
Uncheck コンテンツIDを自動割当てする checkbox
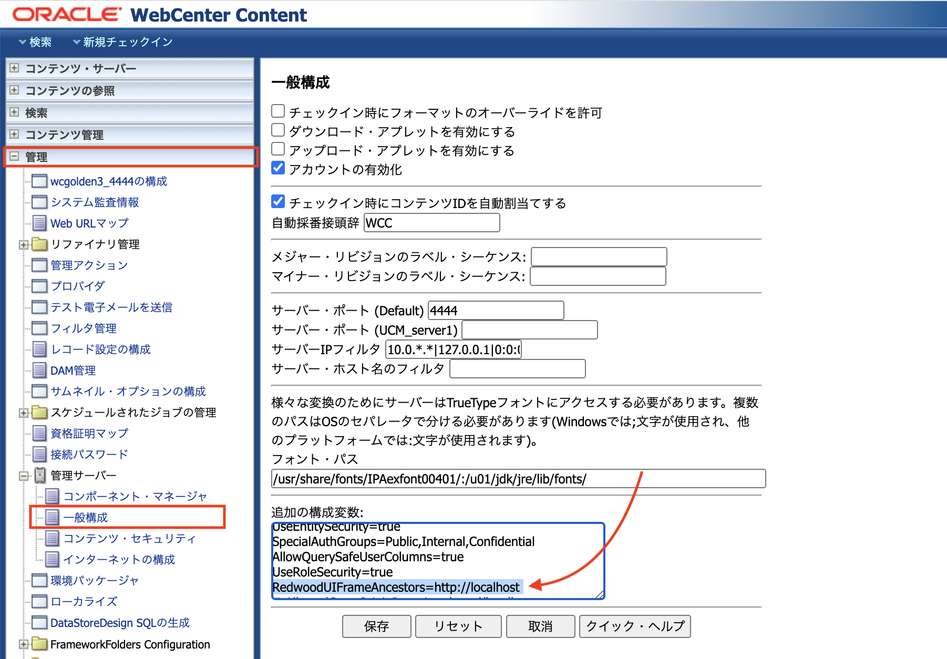[x=278, y=201]
